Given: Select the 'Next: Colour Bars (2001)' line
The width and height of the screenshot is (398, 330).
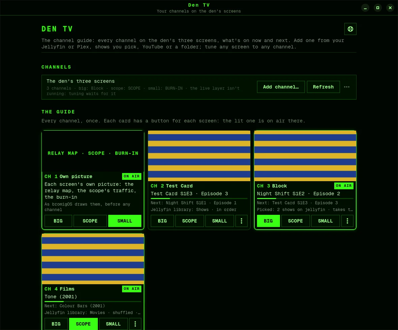Looking at the screenshot, I should pyautogui.click(x=75, y=306).
